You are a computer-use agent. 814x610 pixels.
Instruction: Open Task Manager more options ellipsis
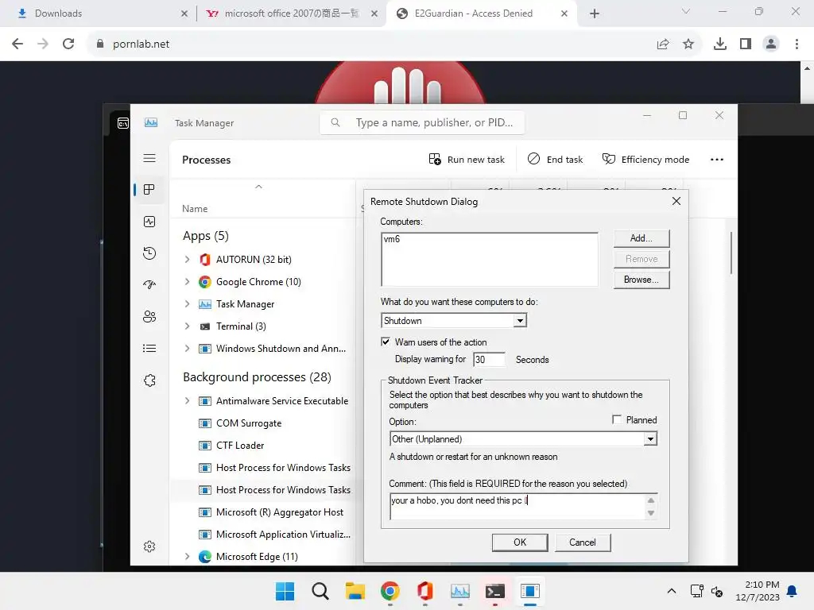(x=717, y=159)
